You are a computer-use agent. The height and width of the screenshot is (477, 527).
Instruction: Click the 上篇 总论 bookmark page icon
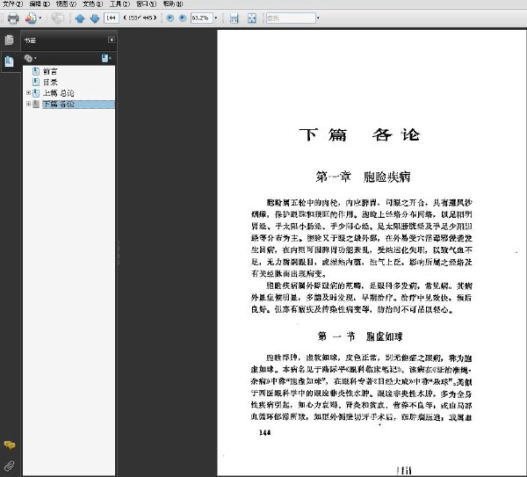coord(36,93)
